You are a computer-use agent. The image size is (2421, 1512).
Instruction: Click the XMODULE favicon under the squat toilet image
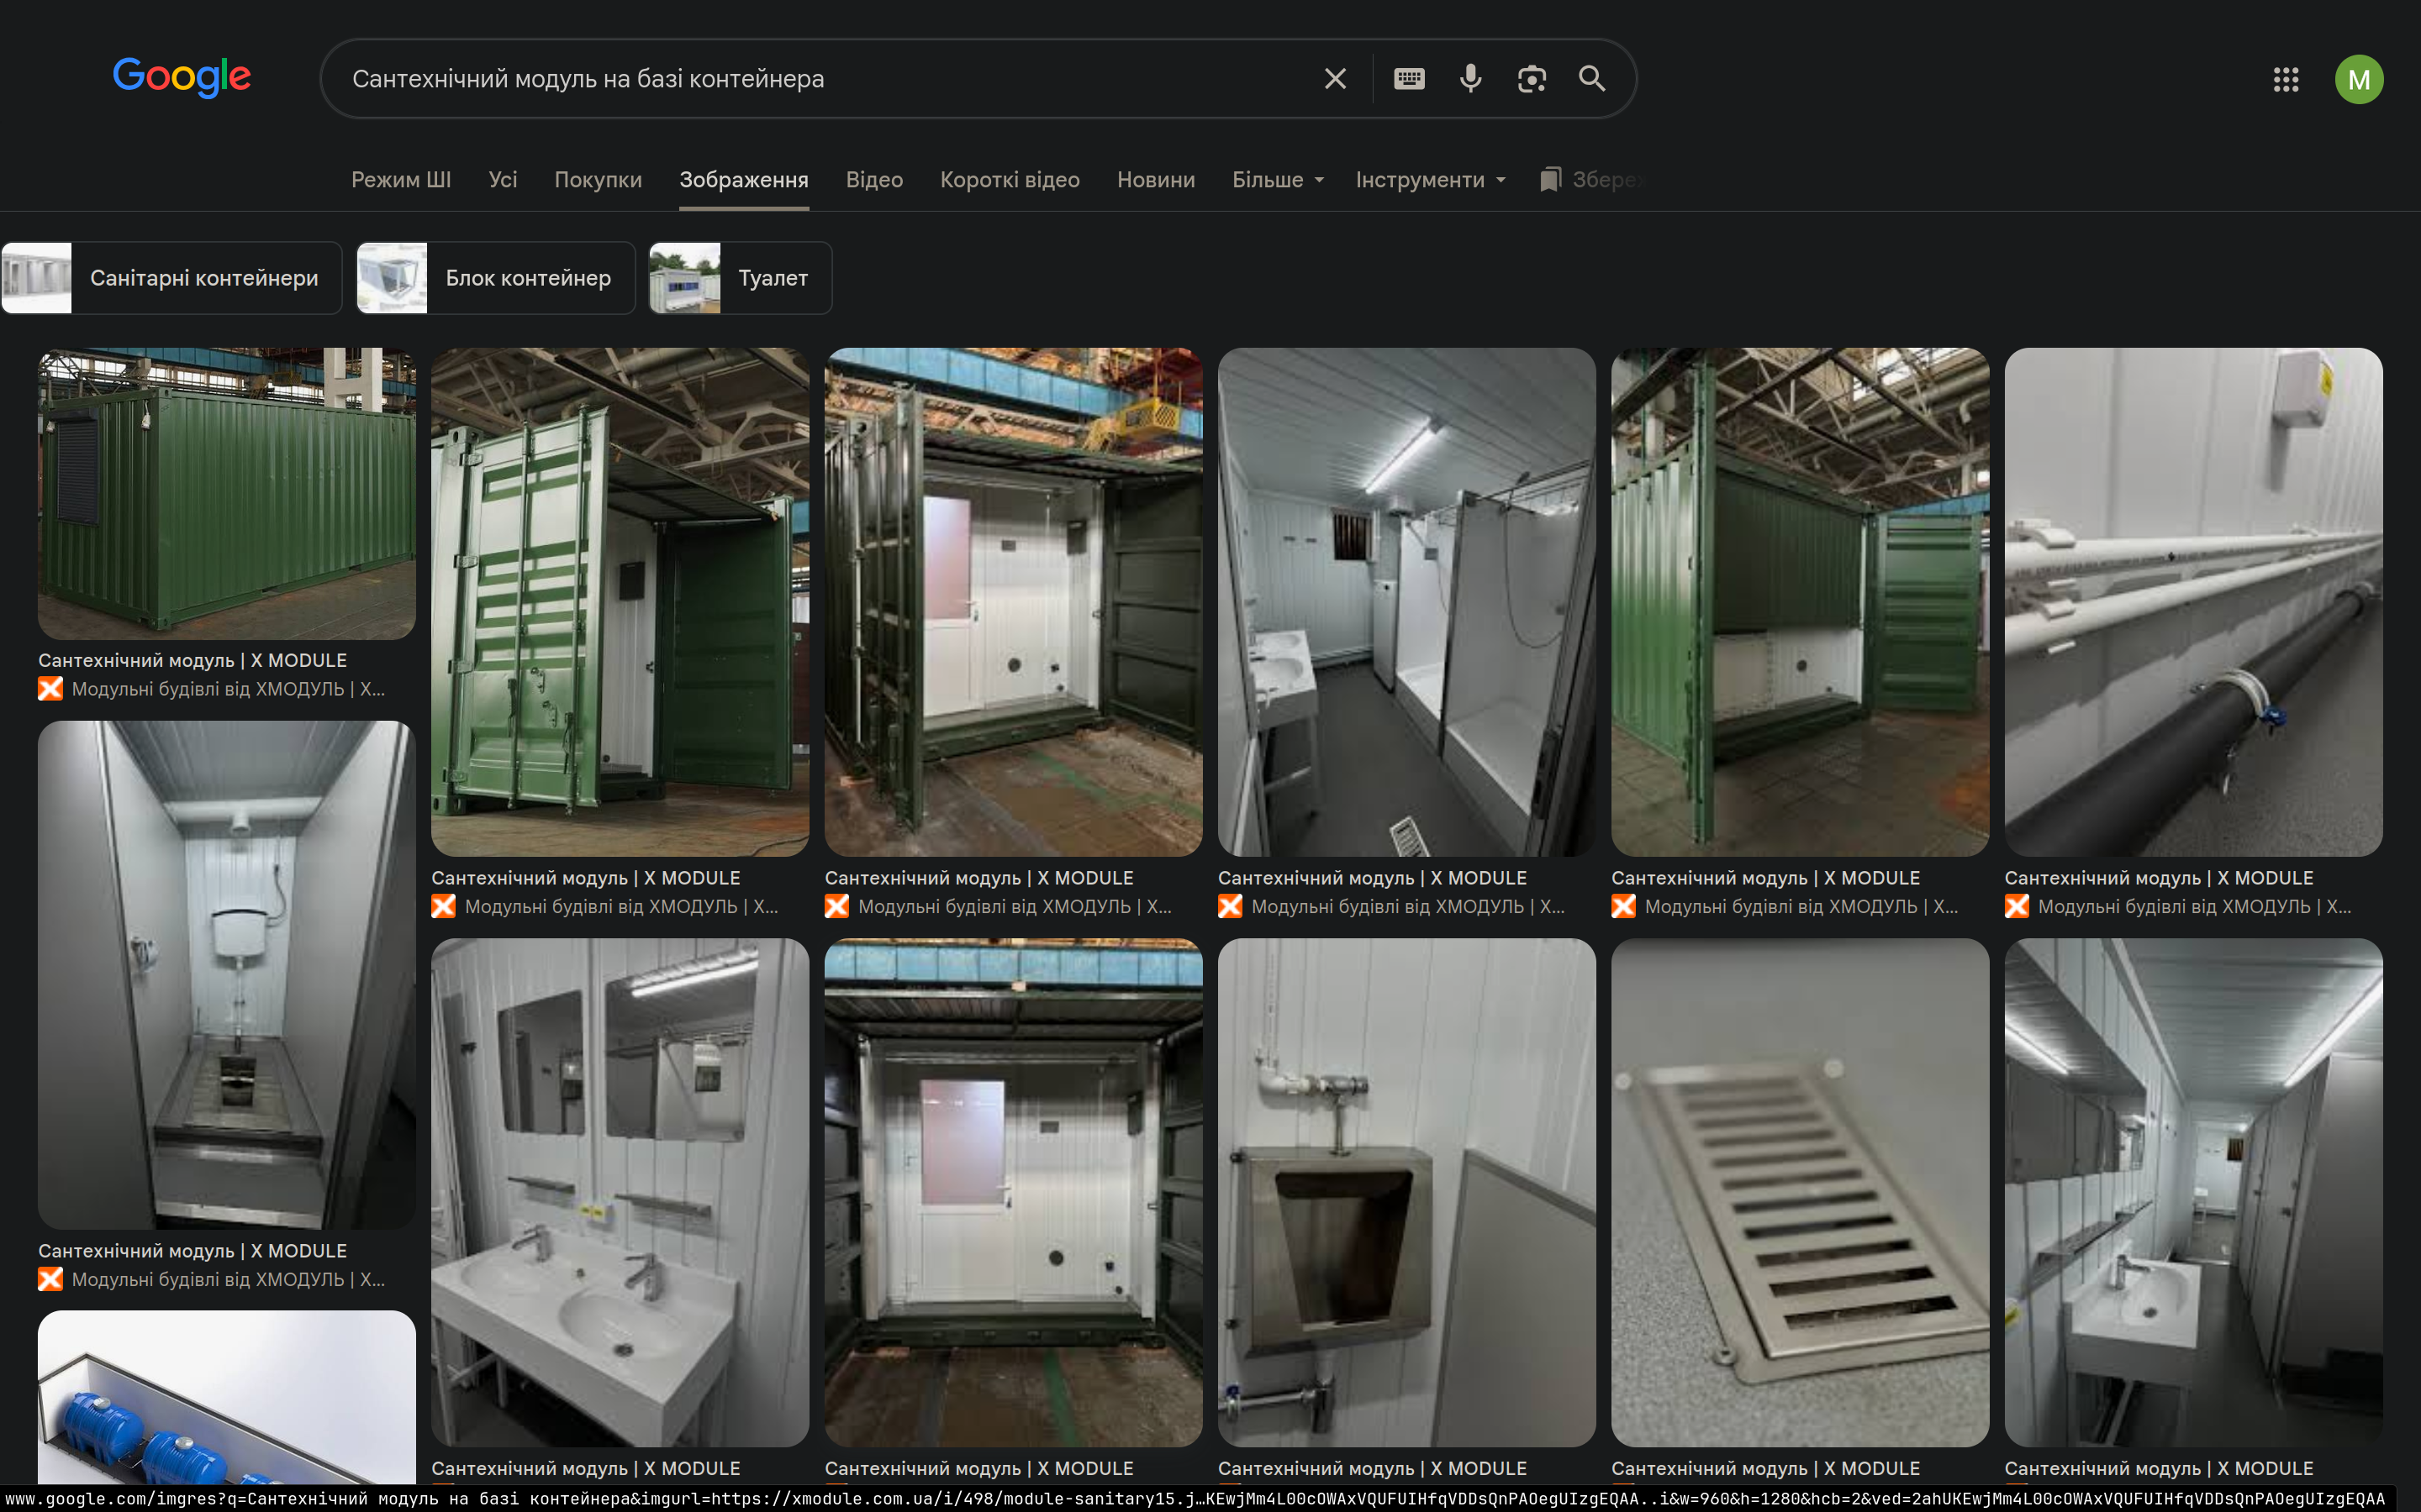click(x=50, y=1279)
